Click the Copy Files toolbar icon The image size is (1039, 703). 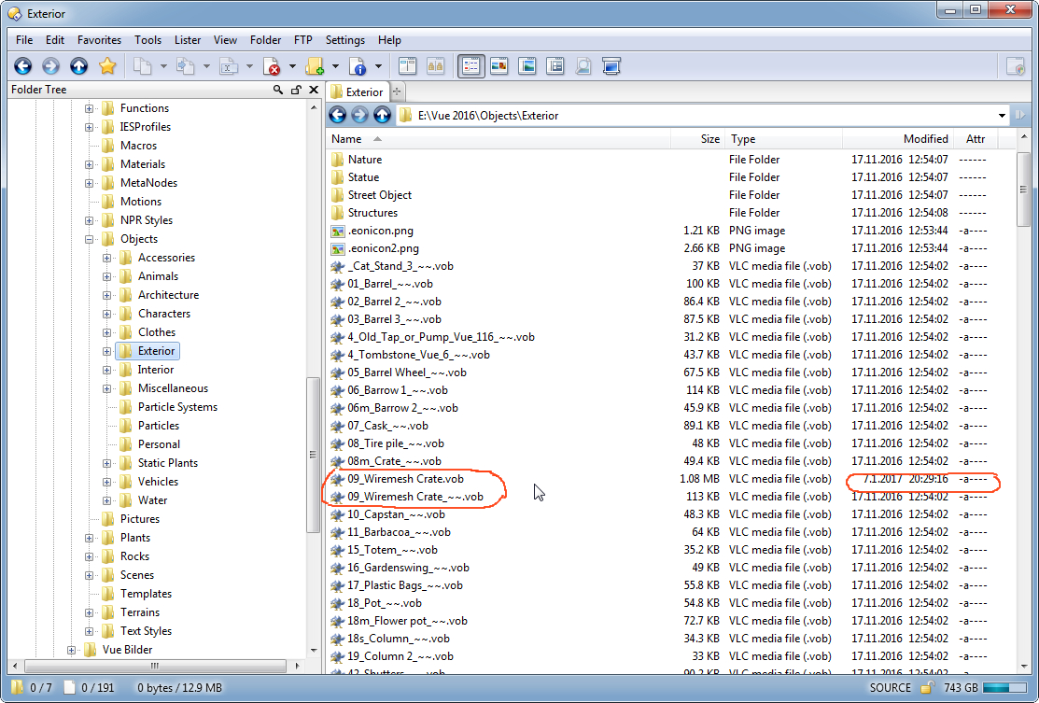pos(143,66)
